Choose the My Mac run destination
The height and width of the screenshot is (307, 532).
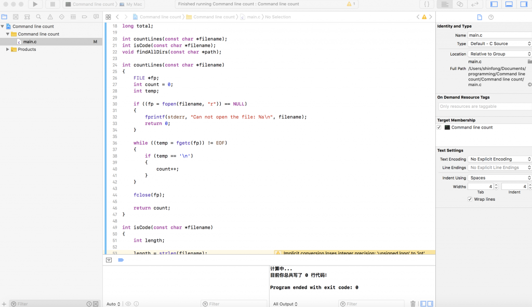pyautogui.click(x=131, y=4)
